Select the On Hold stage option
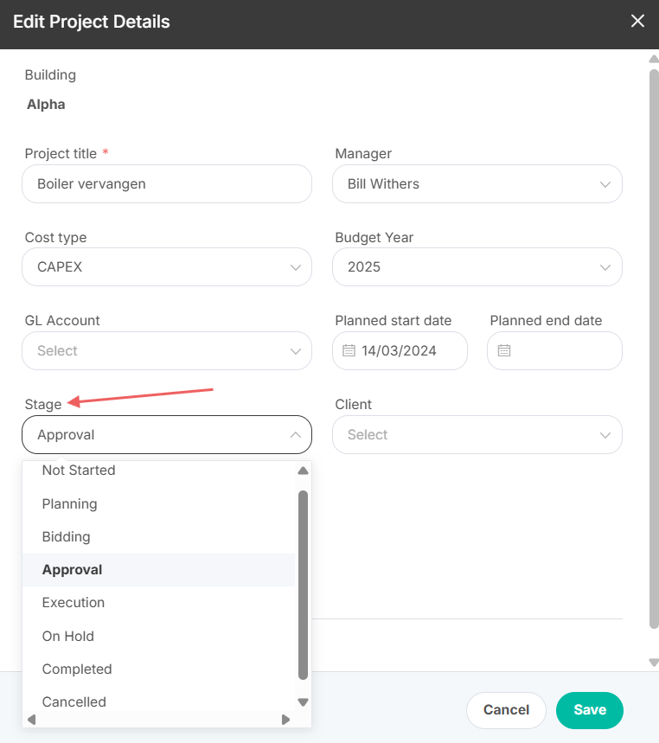Image resolution: width=659 pixels, height=743 pixels. pyautogui.click(x=159, y=636)
